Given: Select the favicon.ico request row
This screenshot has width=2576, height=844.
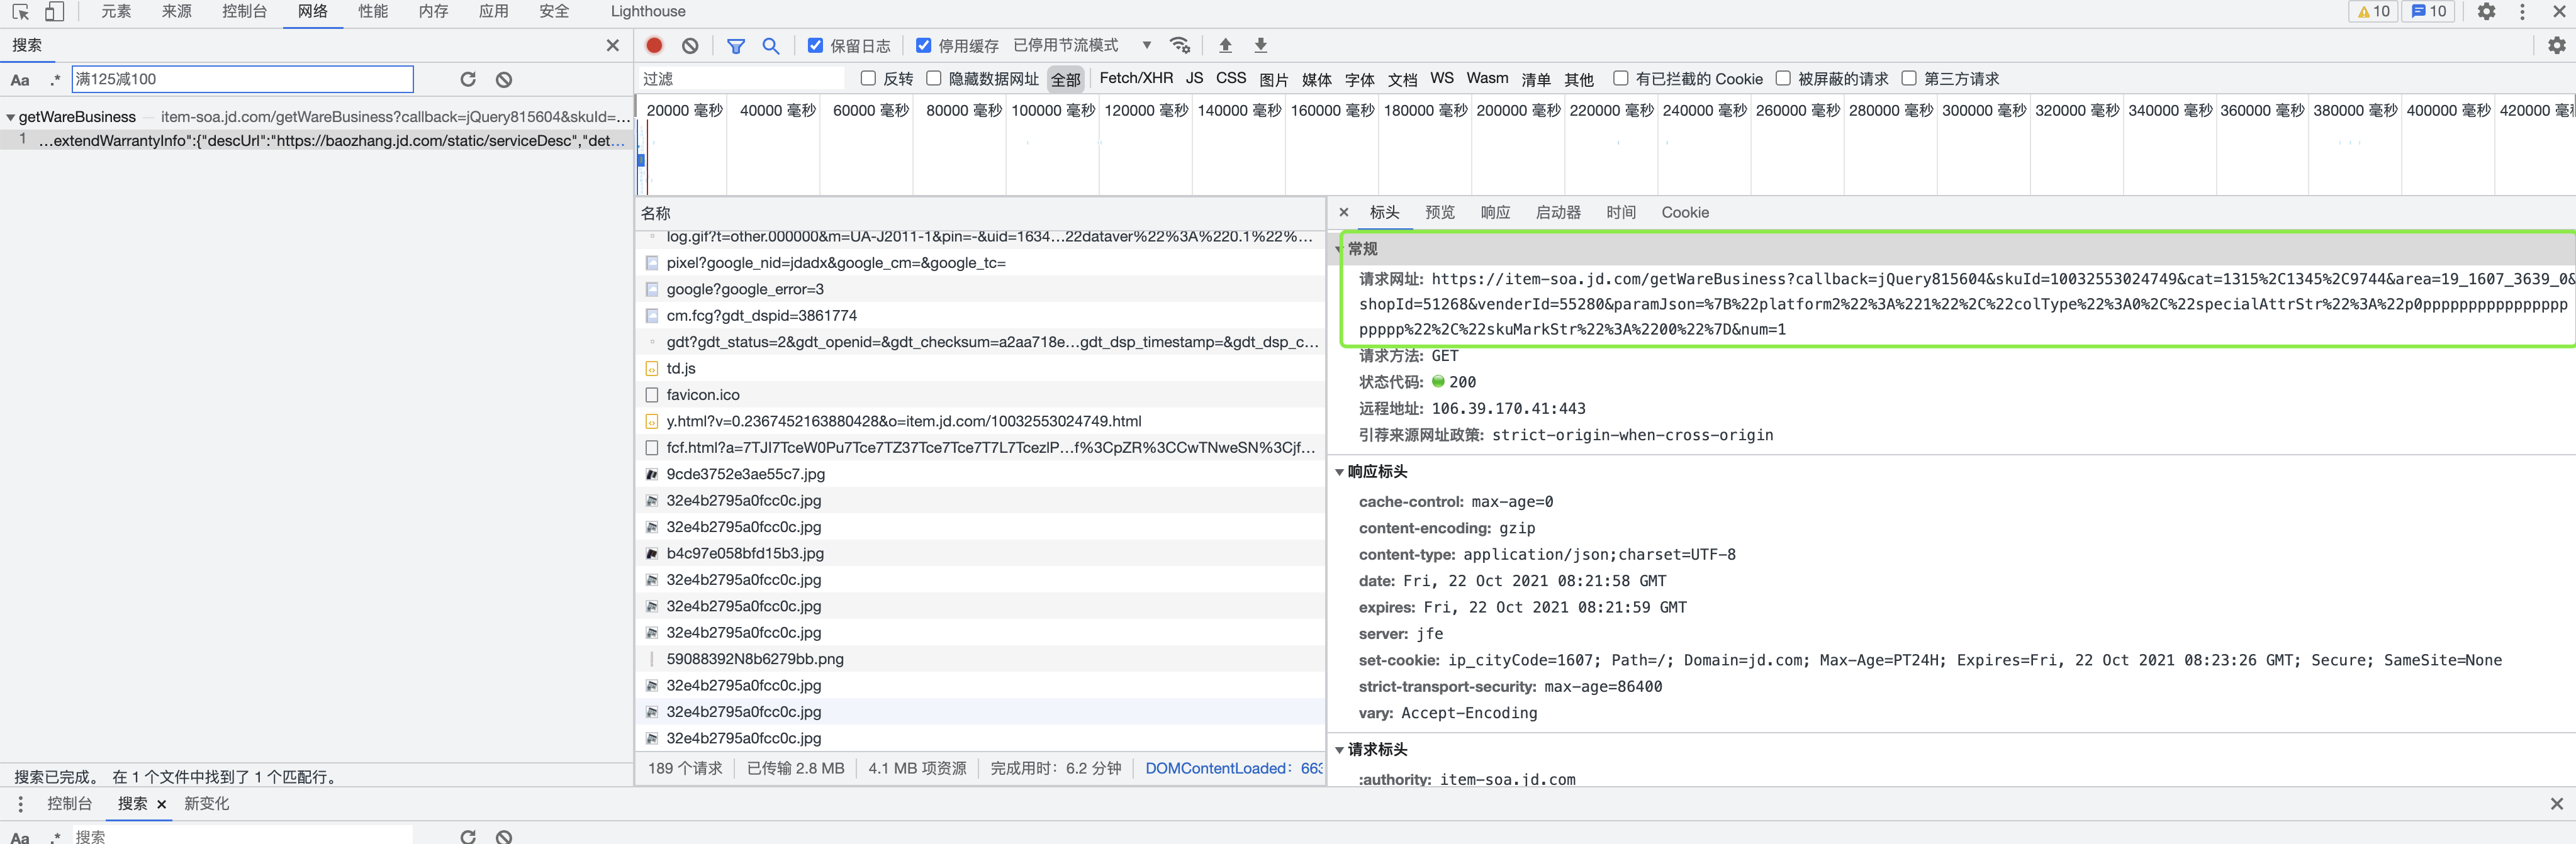Looking at the screenshot, I should tap(703, 395).
